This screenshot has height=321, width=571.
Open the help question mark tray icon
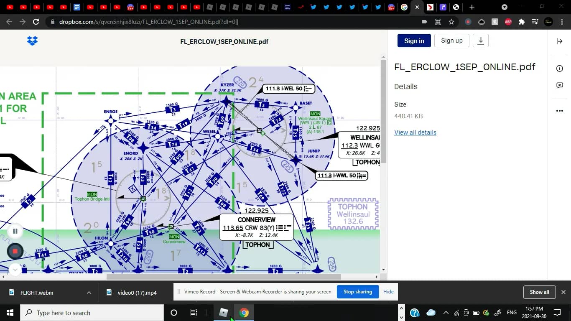coord(415,313)
